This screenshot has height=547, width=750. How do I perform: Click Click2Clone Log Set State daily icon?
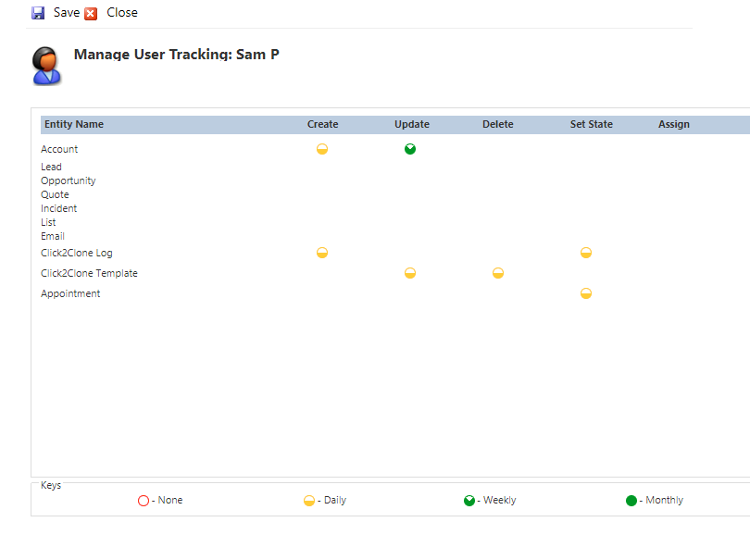point(586,253)
